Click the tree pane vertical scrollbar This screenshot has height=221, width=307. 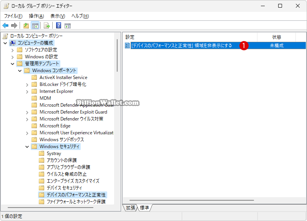click(117, 55)
